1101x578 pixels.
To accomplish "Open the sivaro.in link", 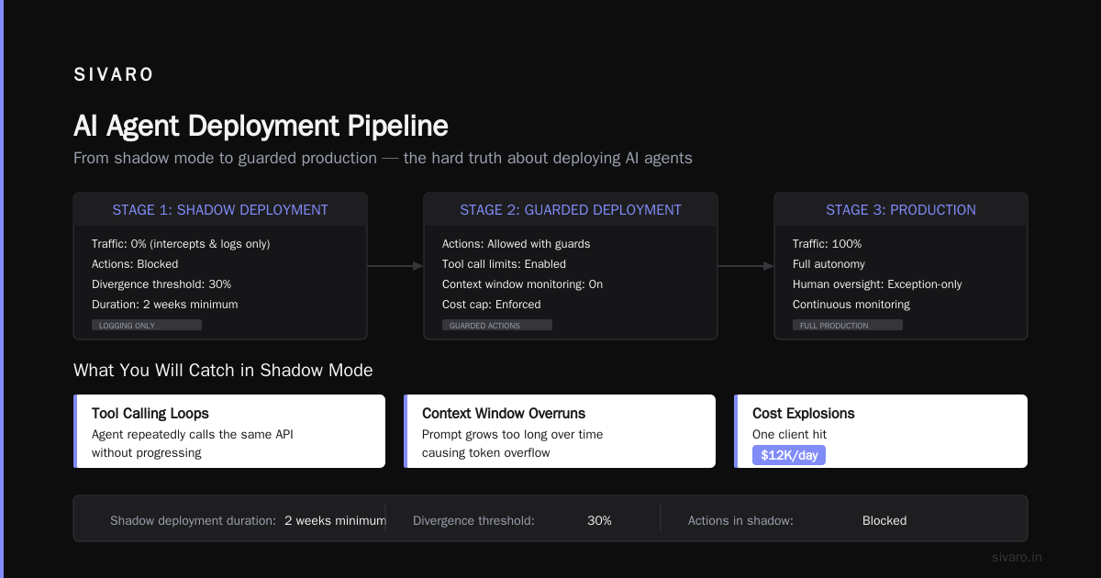I will [x=1018, y=557].
